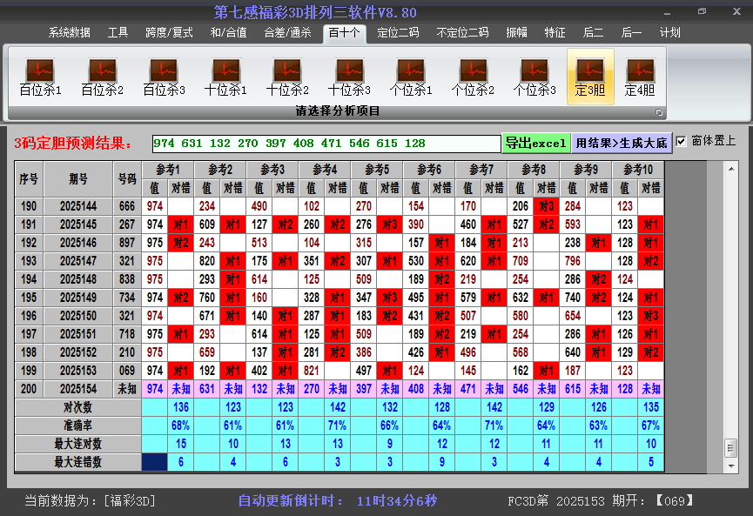This screenshot has width=753, height=516.
Task: Switch to the 计划 tab
Action: click(x=670, y=33)
